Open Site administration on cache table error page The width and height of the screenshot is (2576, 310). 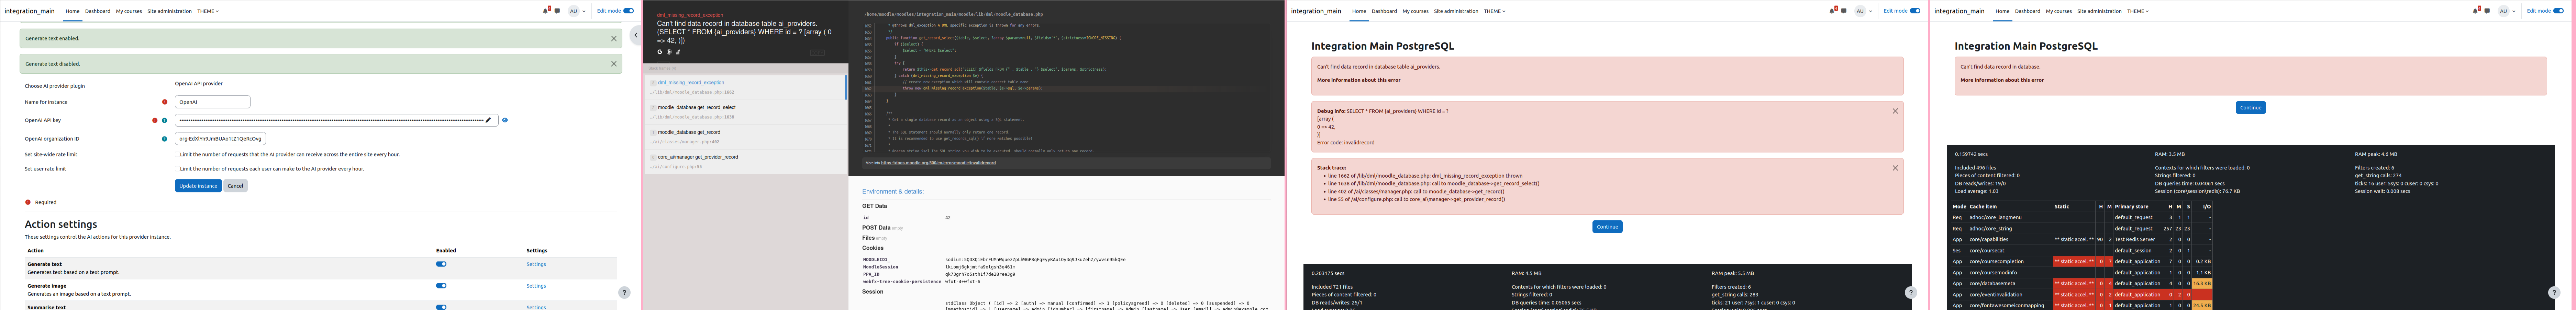coord(2099,11)
